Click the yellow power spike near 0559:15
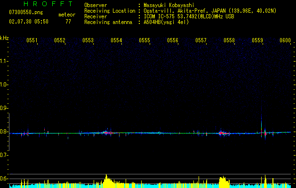296x188 pixels. pos(265,181)
